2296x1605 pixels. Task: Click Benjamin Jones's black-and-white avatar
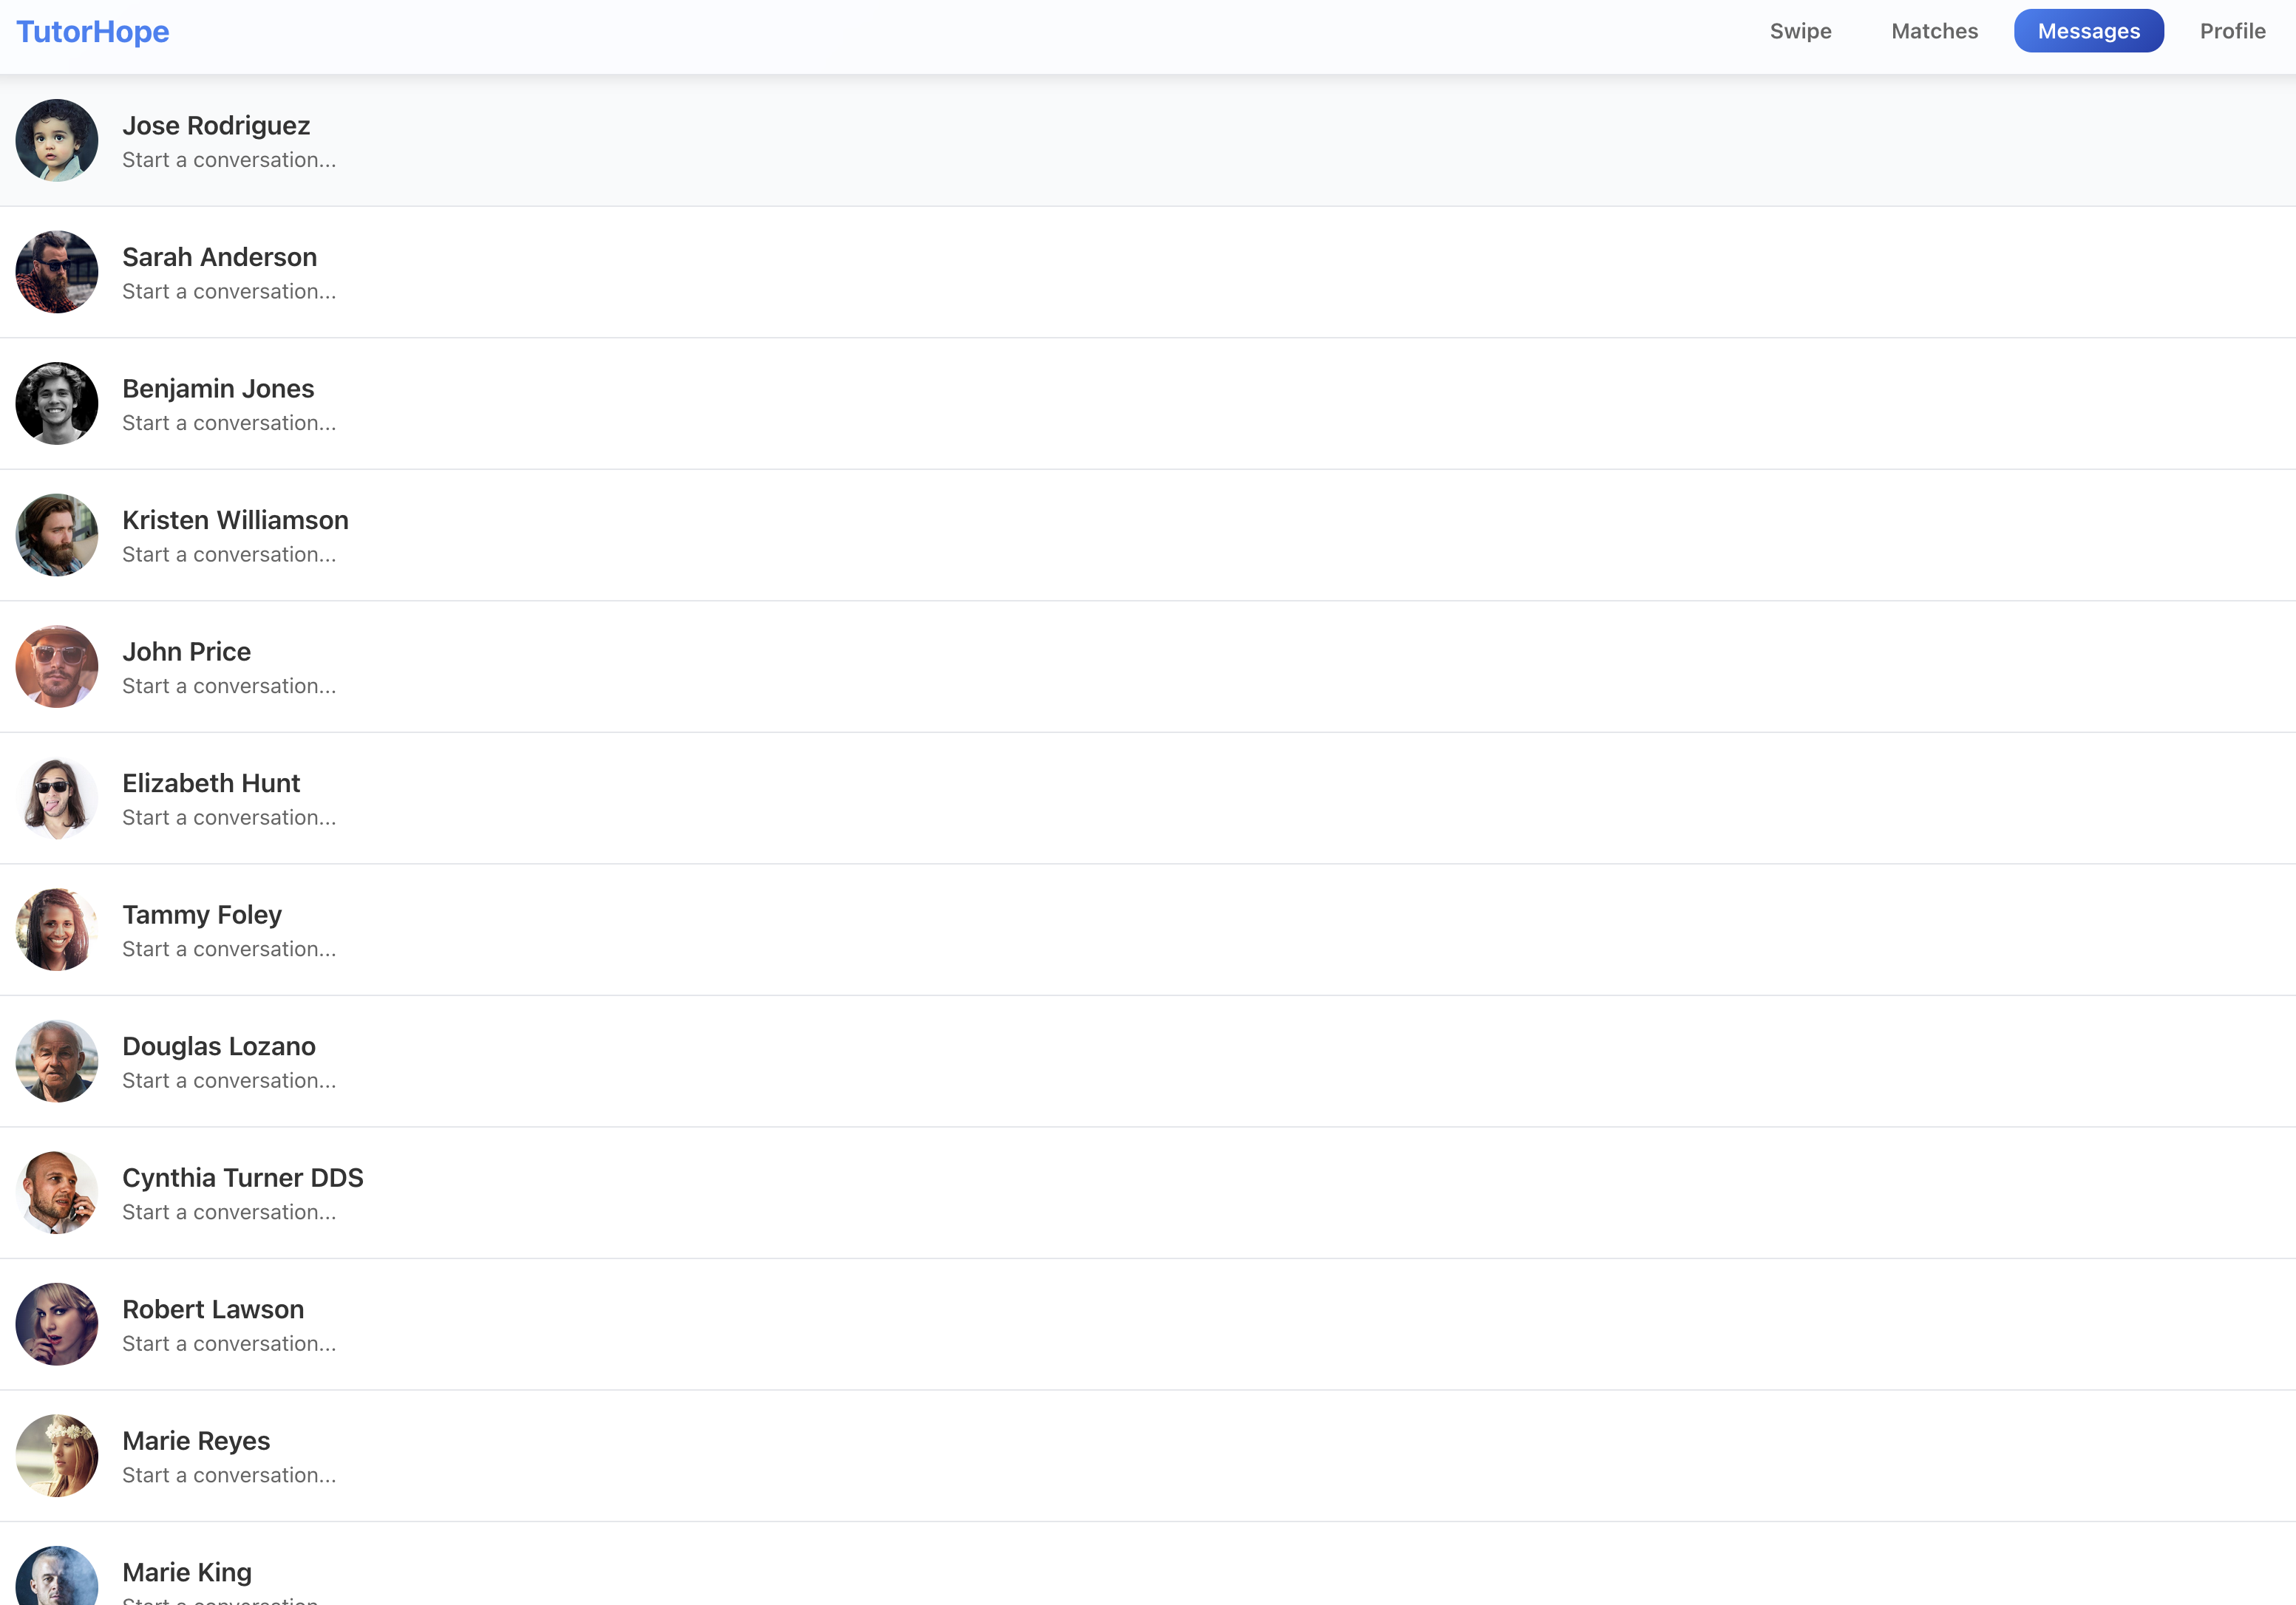tap(57, 403)
